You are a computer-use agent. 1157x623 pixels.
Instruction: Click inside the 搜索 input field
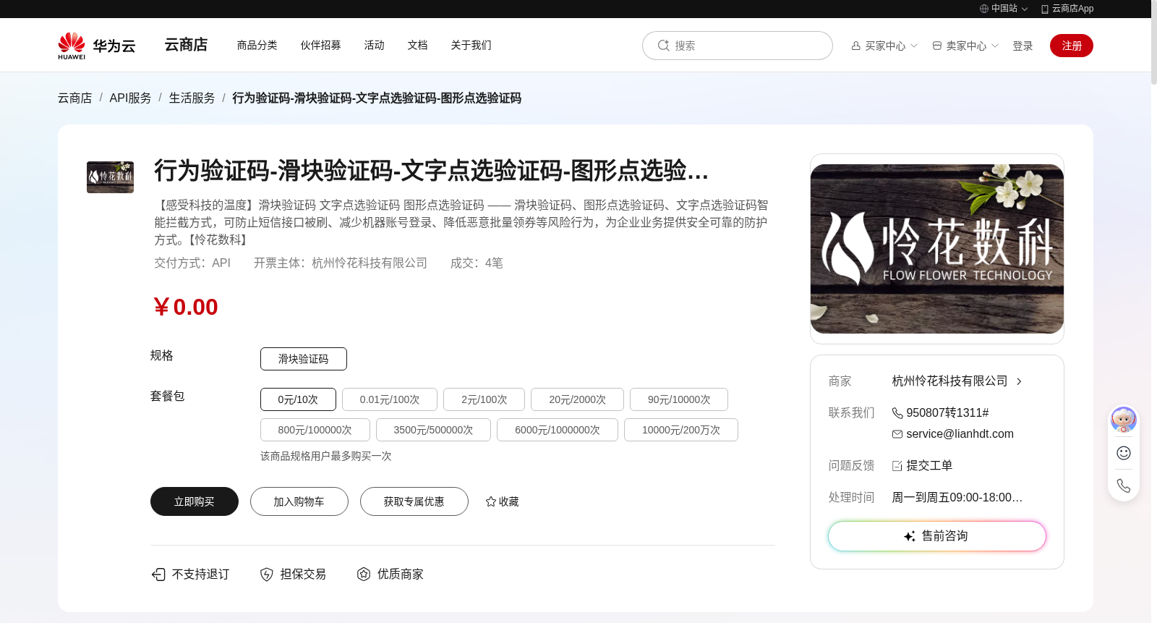[x=738, y=46]
